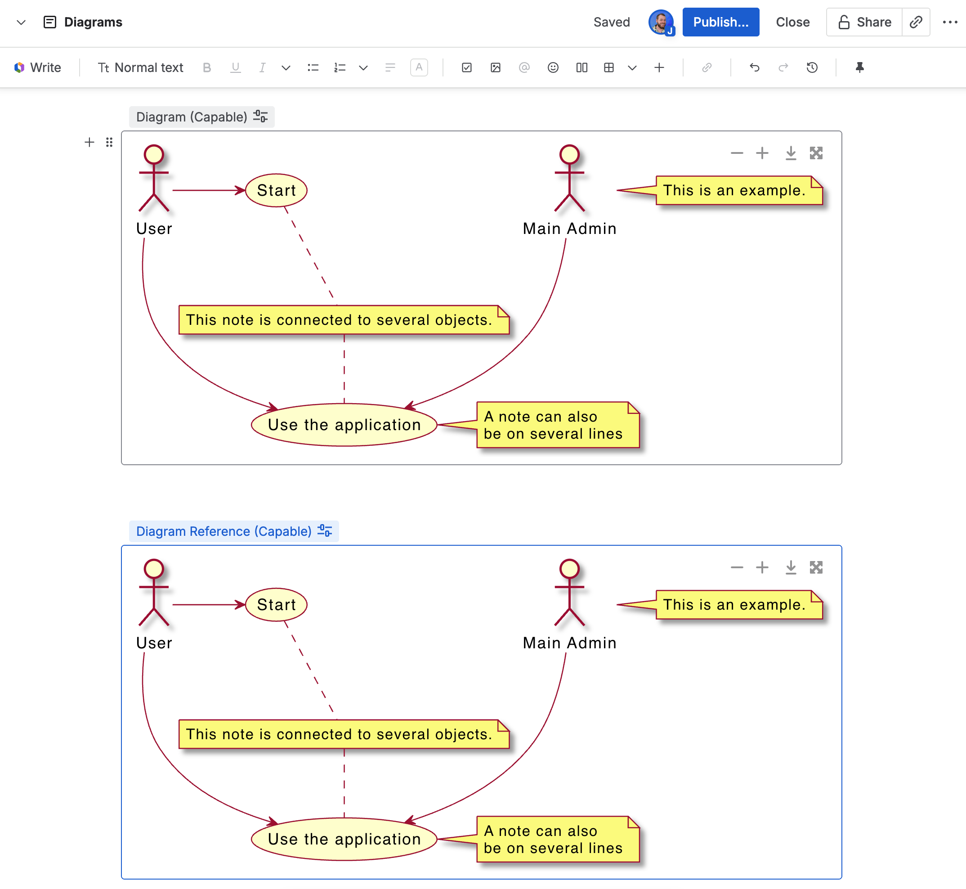Screen dimensions: 966x889
Task: Toggle italic formatting
Action: click(262, 68)
